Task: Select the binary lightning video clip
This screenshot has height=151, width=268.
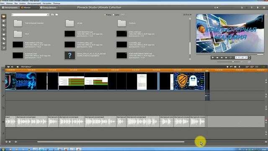Action: [x=26, y=81]
